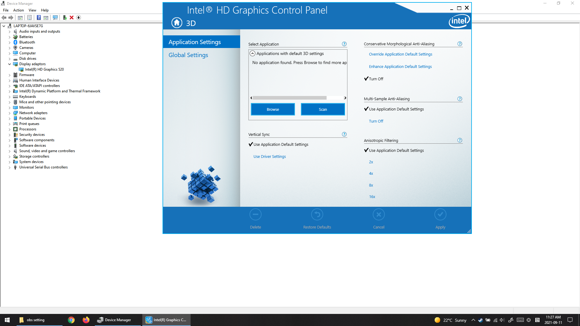Select Use Driver Settings for Vertical Sync
This screenshot has height=326, width=580.
[x=269, y=157]
